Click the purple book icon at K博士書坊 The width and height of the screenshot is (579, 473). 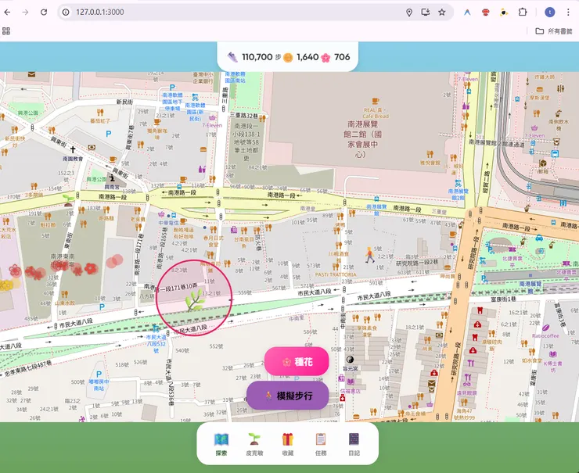point(552,354)
